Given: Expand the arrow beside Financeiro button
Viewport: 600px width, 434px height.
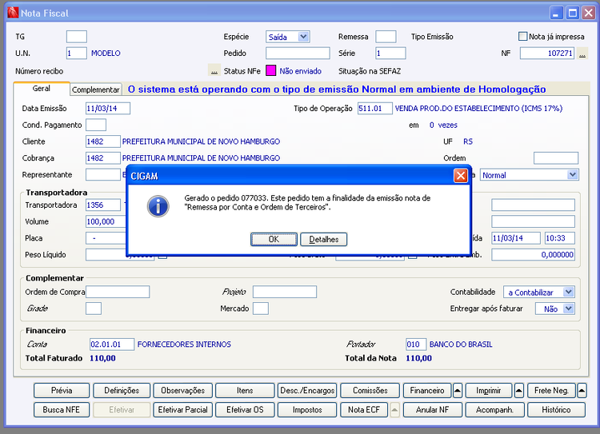Looking at the screenshot, I should [x=458, y=390].
